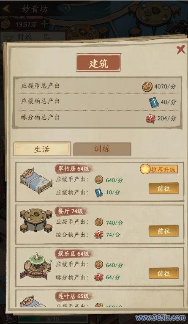Click the back arrow beside 妙音坊
Viewport: 188px width, 324px height.
tap(6, 9)
